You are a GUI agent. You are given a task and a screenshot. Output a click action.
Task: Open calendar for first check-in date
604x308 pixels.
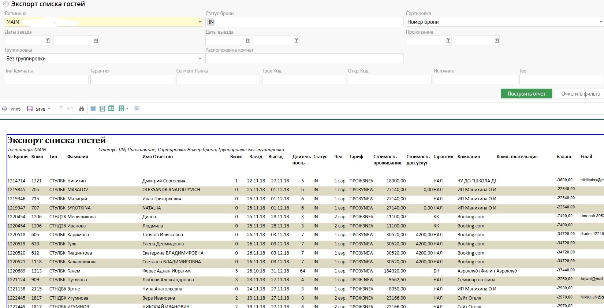[x=48, y=41]
